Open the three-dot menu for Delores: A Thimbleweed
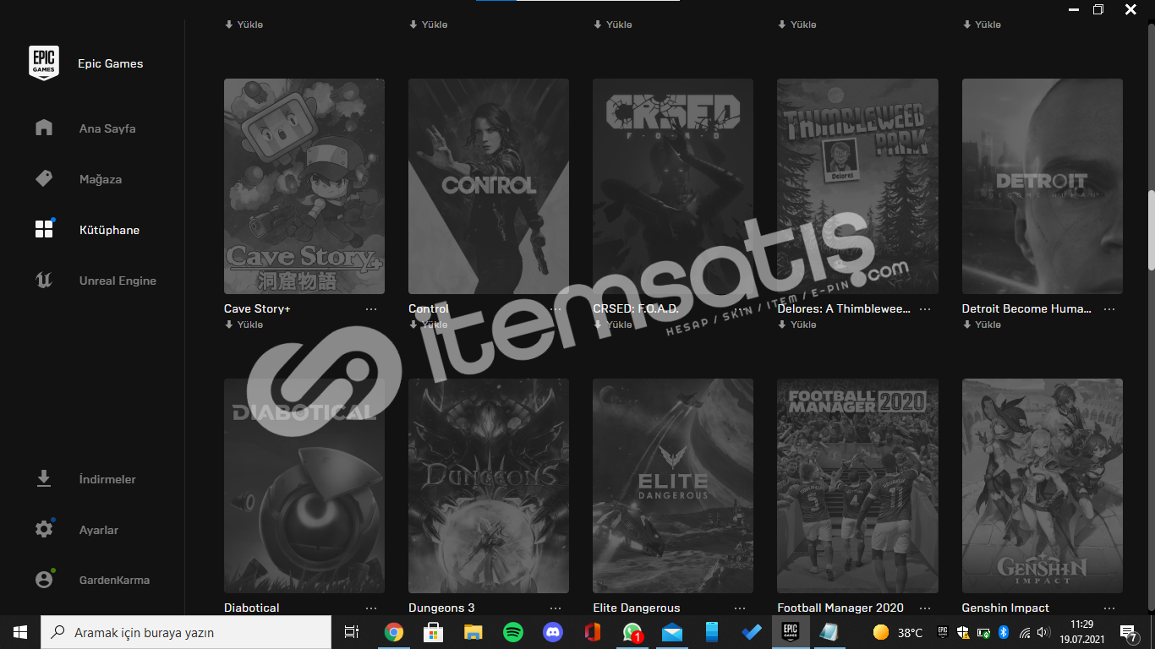1155x649 pixels. pos(925,309)
